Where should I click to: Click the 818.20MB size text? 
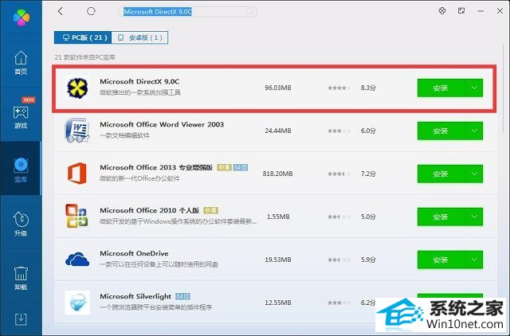point(278,174)
